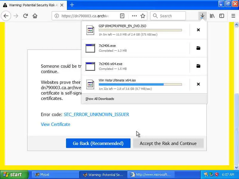Click Accept the Risk and Continue

pos(168,143)
